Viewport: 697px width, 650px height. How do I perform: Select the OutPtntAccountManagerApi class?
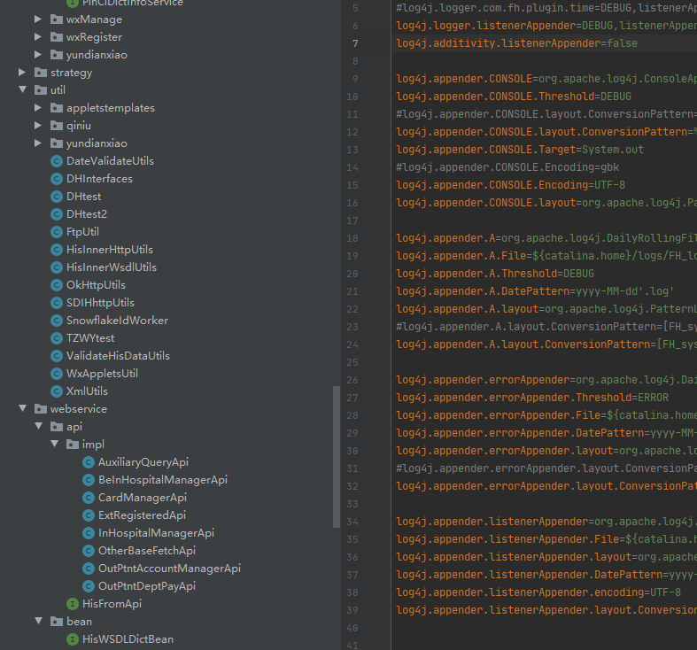(x=169, y=569)
